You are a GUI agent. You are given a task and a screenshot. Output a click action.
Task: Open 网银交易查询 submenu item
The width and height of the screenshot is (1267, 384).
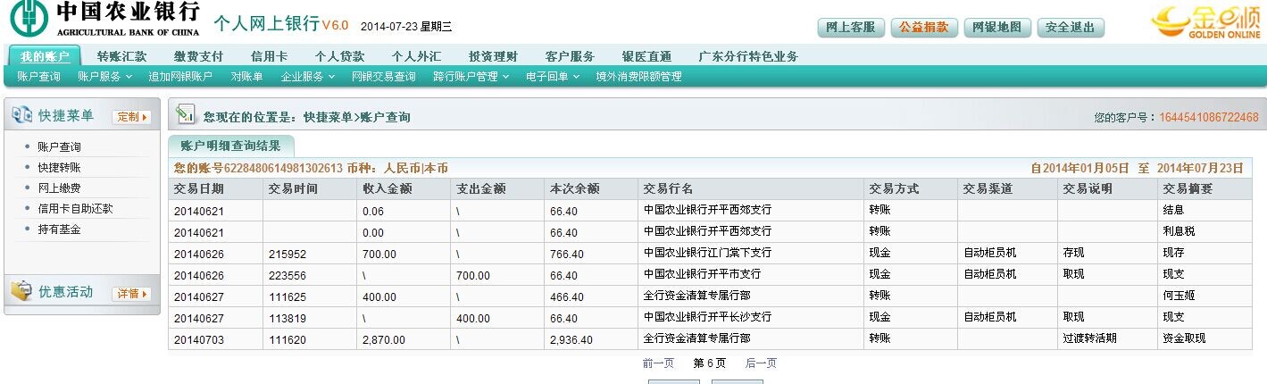pos(384,77)
